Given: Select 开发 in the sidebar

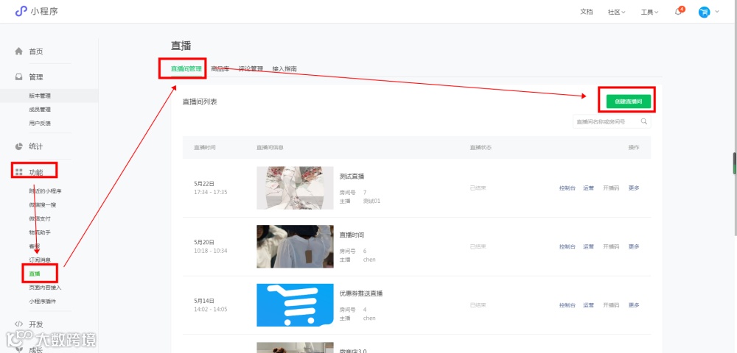Looking at the screenshot, I should [x=36, y=324].
